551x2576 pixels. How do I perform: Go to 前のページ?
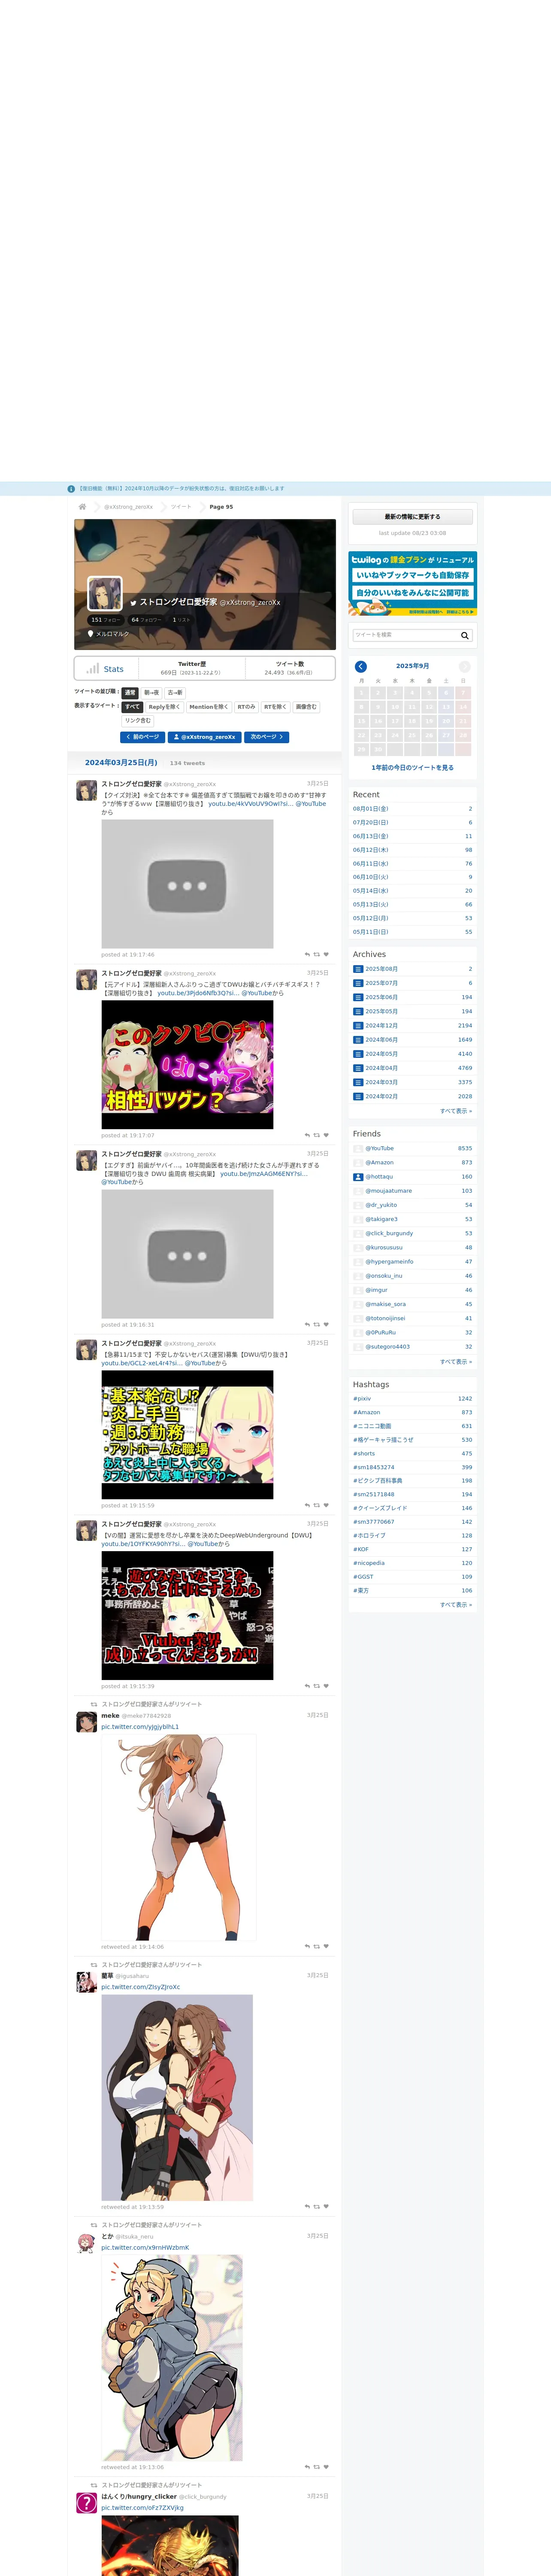(x=142, y=737)
